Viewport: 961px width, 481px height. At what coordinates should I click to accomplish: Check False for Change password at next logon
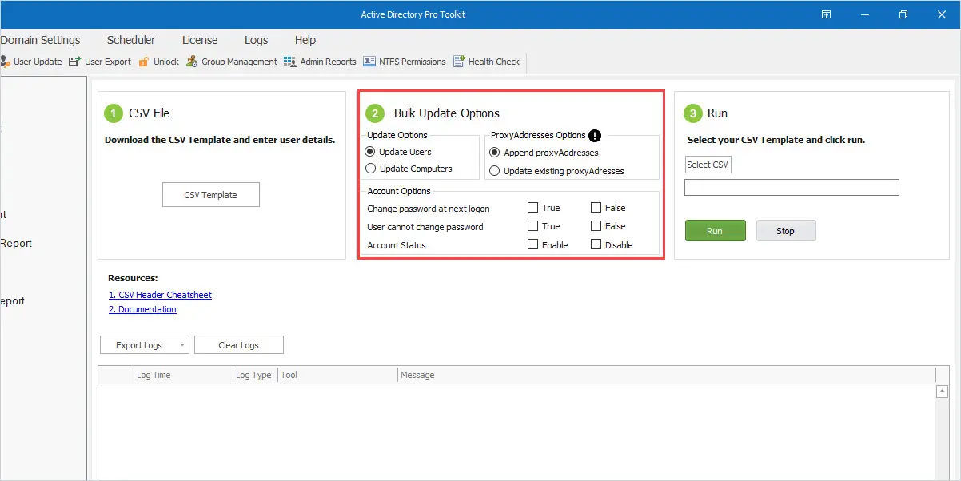click(596, 208)
